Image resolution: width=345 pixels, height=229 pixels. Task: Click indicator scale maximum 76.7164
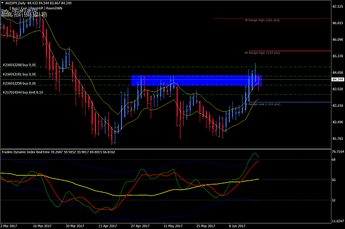point(338,152)
